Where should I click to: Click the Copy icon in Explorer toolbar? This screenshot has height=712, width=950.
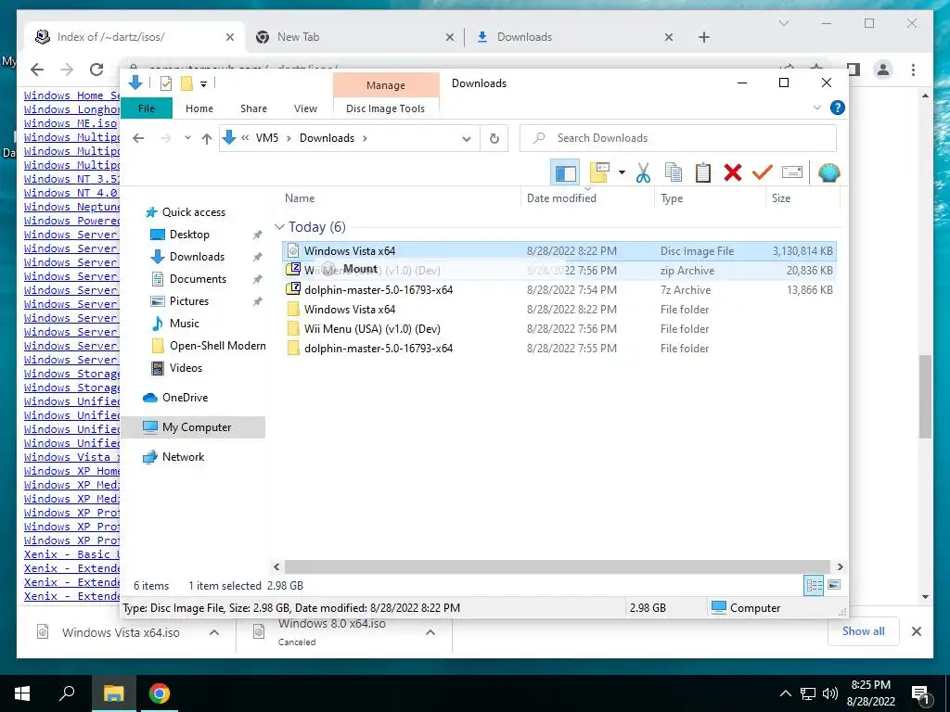tap(674, 173)
